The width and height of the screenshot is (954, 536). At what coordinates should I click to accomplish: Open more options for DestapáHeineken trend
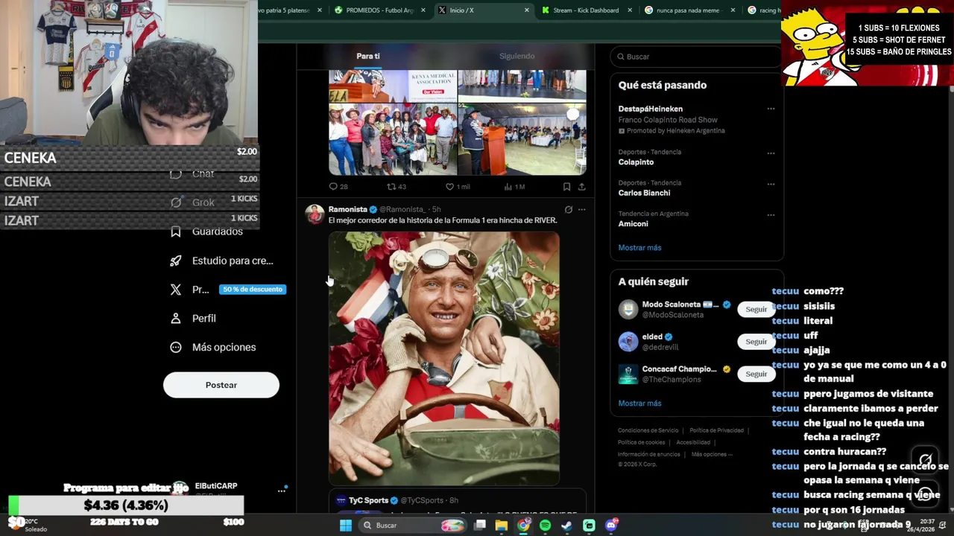point(771,109)
